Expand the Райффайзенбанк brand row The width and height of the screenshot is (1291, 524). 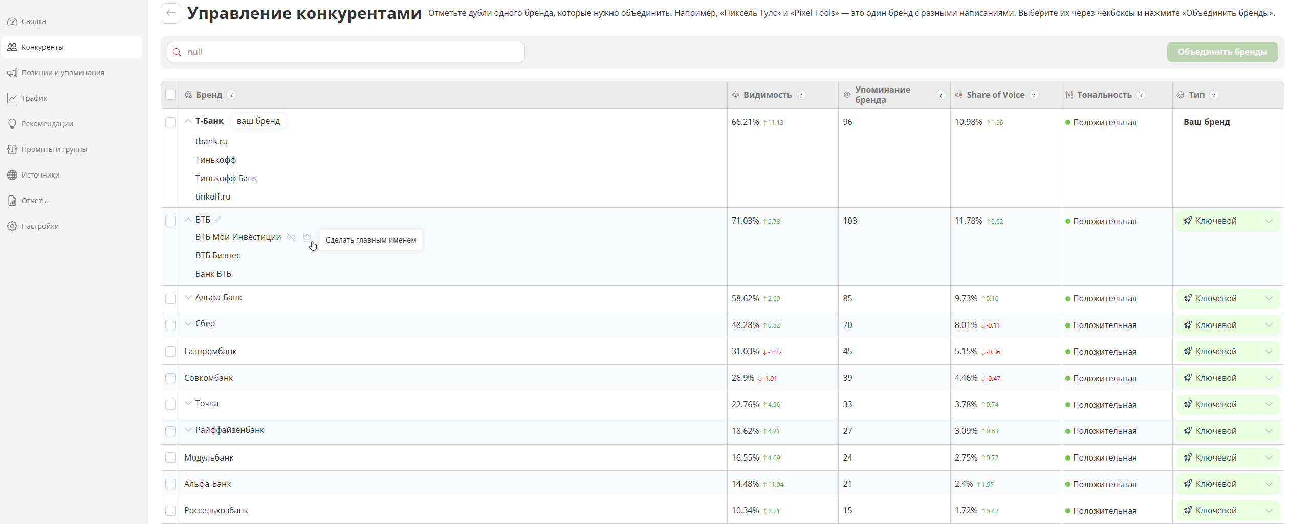tap(188, 430)
